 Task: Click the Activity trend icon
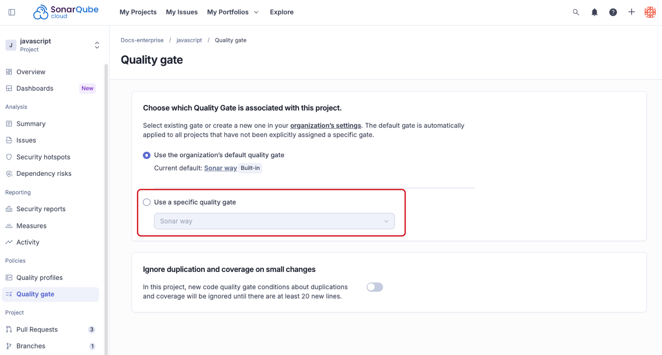[x=9, y=242]
